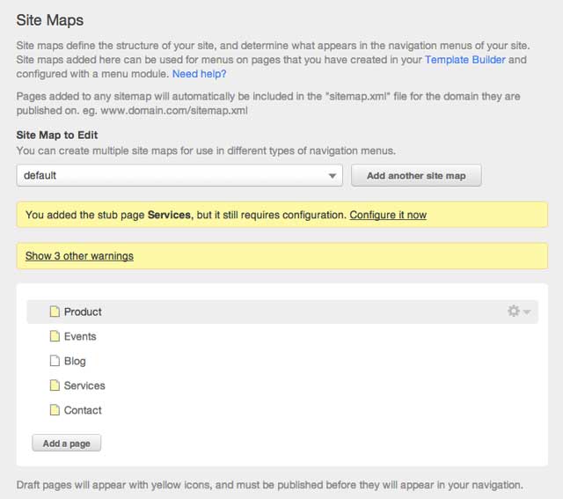
Task: Open the gear settings on Product row
Action: pyautogui.click(x=514, y=312)
